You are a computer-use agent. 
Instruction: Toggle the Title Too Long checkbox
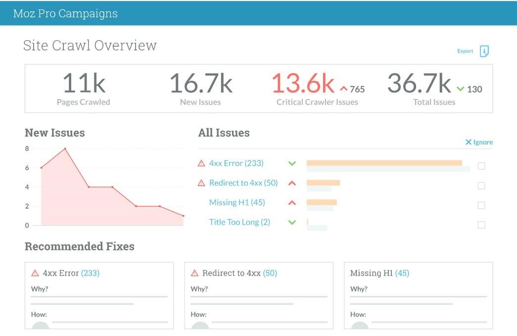coord(481,225)
